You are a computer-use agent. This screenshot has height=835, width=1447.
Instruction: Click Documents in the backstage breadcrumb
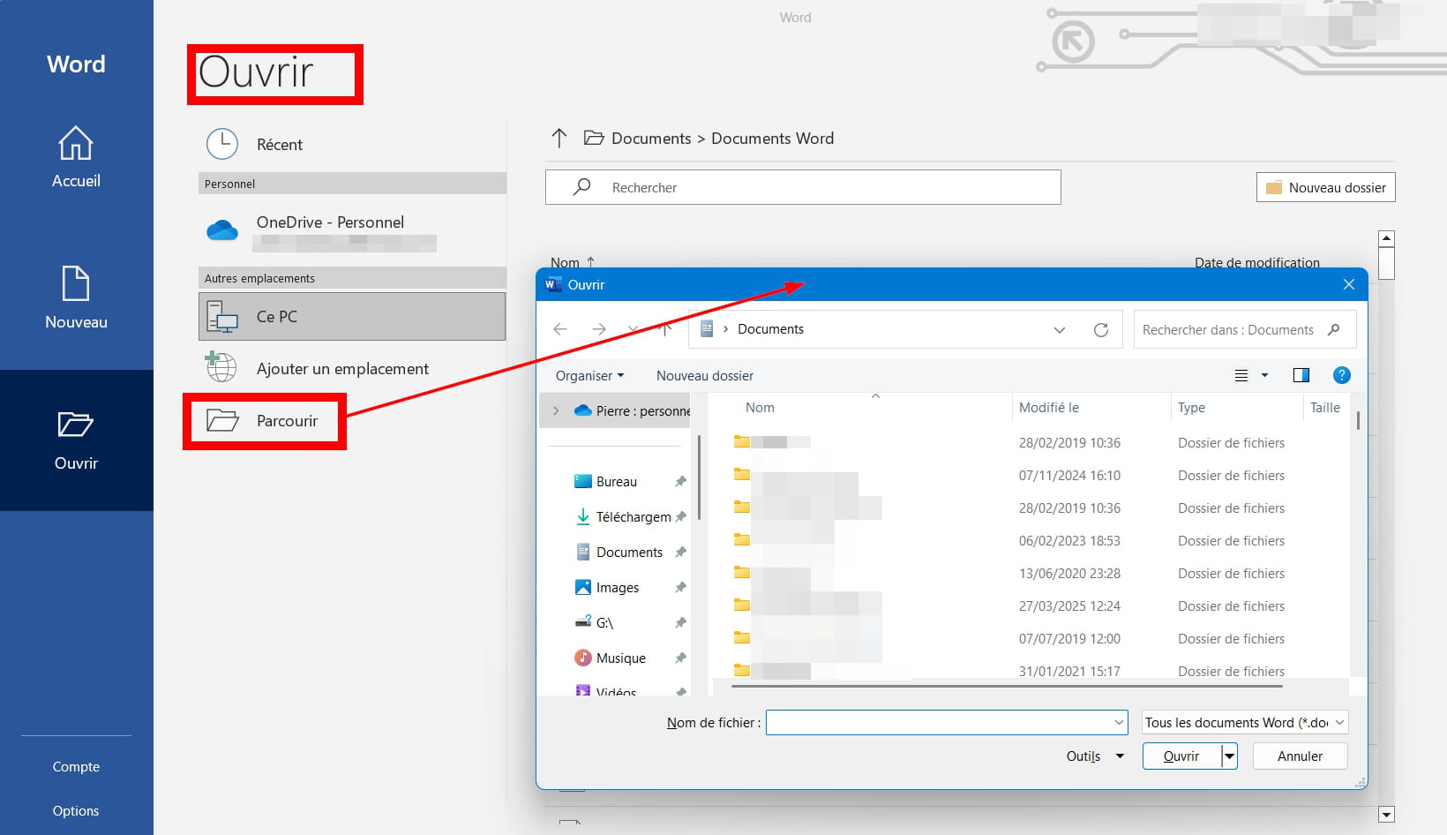click(x=651, y=139)
